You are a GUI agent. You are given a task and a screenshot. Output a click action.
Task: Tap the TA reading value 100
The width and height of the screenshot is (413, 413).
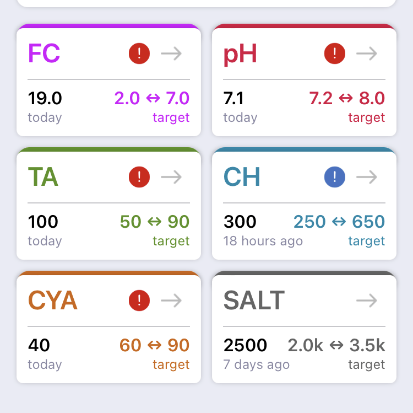(x=43, y=222)
